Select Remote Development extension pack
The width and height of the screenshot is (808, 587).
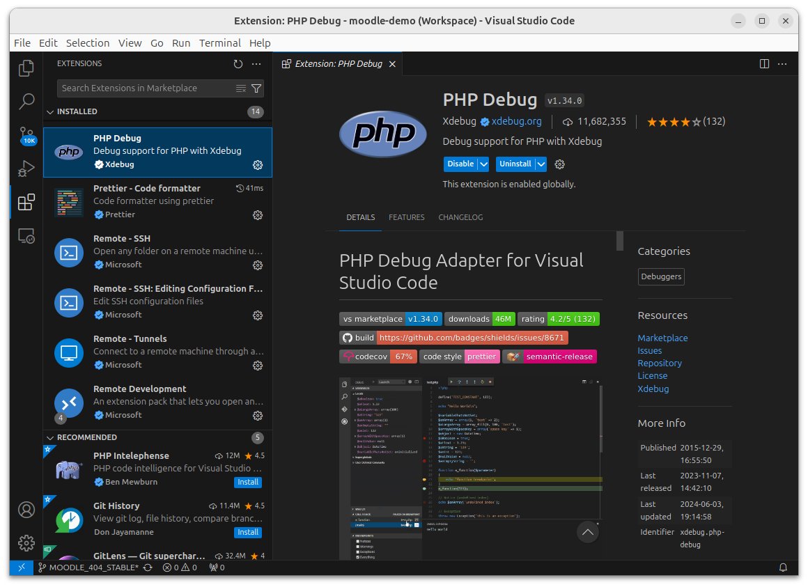click(x=157, y=403)
